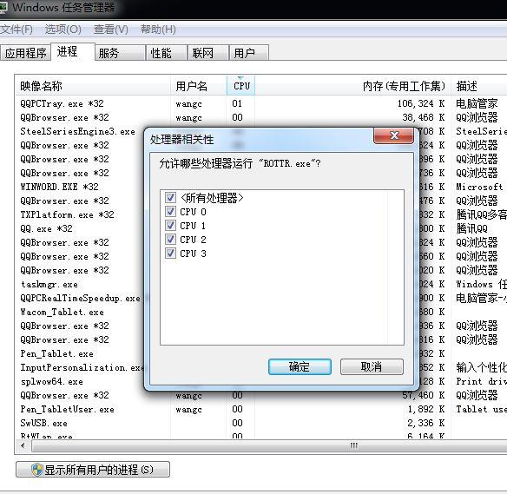Sort by 内存(专用工作集) column header
The height and width of the screenshot is (494, 507).
tap(352, 86)
